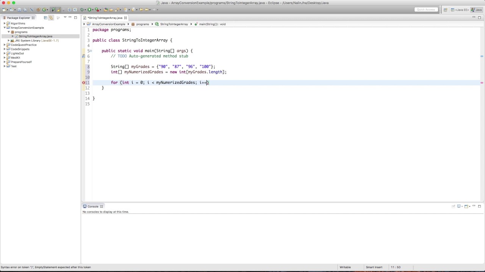Select the StringToIntegerArray.java editor tab
This screenshot has width=485, height=272.
[x=105, y=18]
